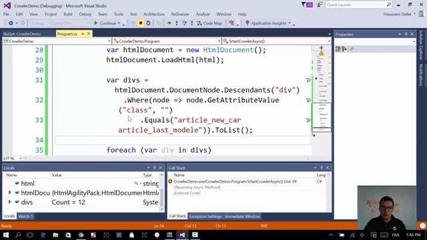Screen dimensions: 427x240
Task: Open the 177 % zoom dropdown
Action: (20, 159)
